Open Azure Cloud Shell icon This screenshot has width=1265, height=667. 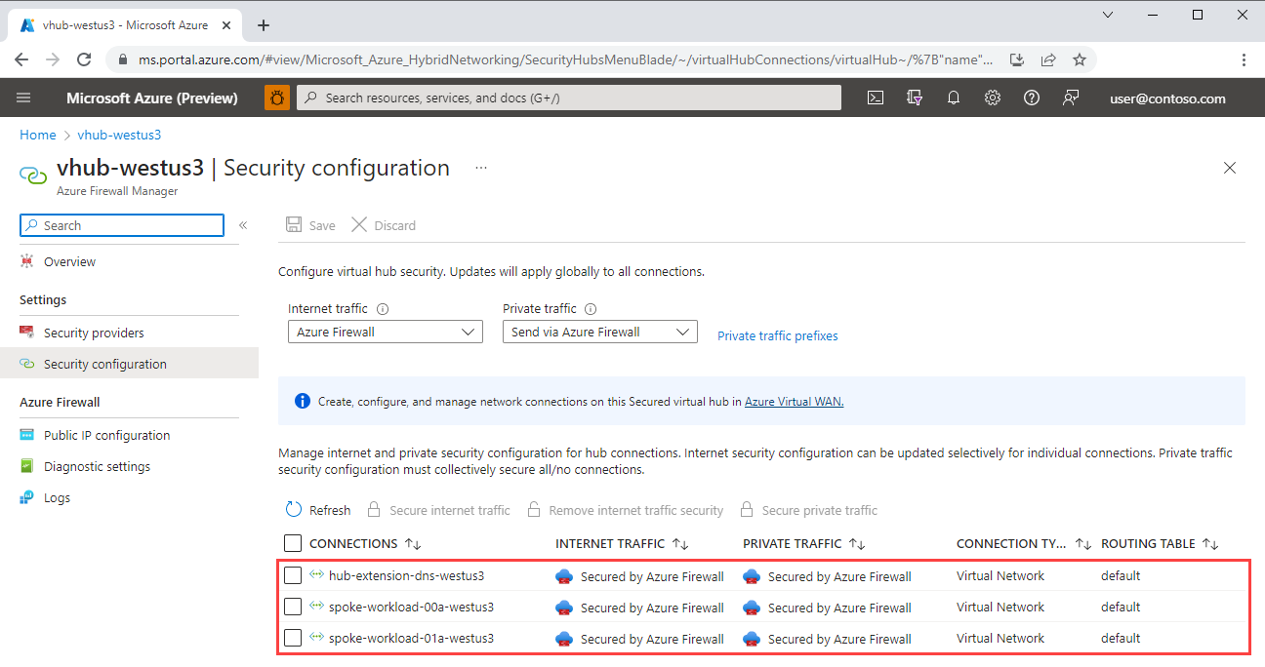876,98
